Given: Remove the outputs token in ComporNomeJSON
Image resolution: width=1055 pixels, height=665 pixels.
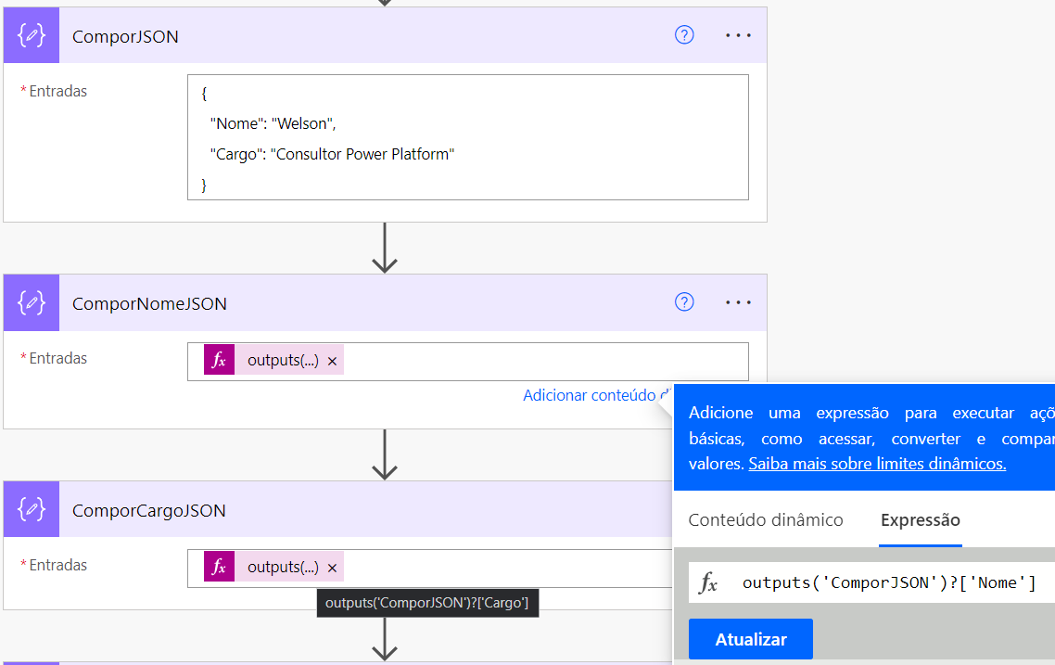Looking at the screenshot, I should point(332,361).
